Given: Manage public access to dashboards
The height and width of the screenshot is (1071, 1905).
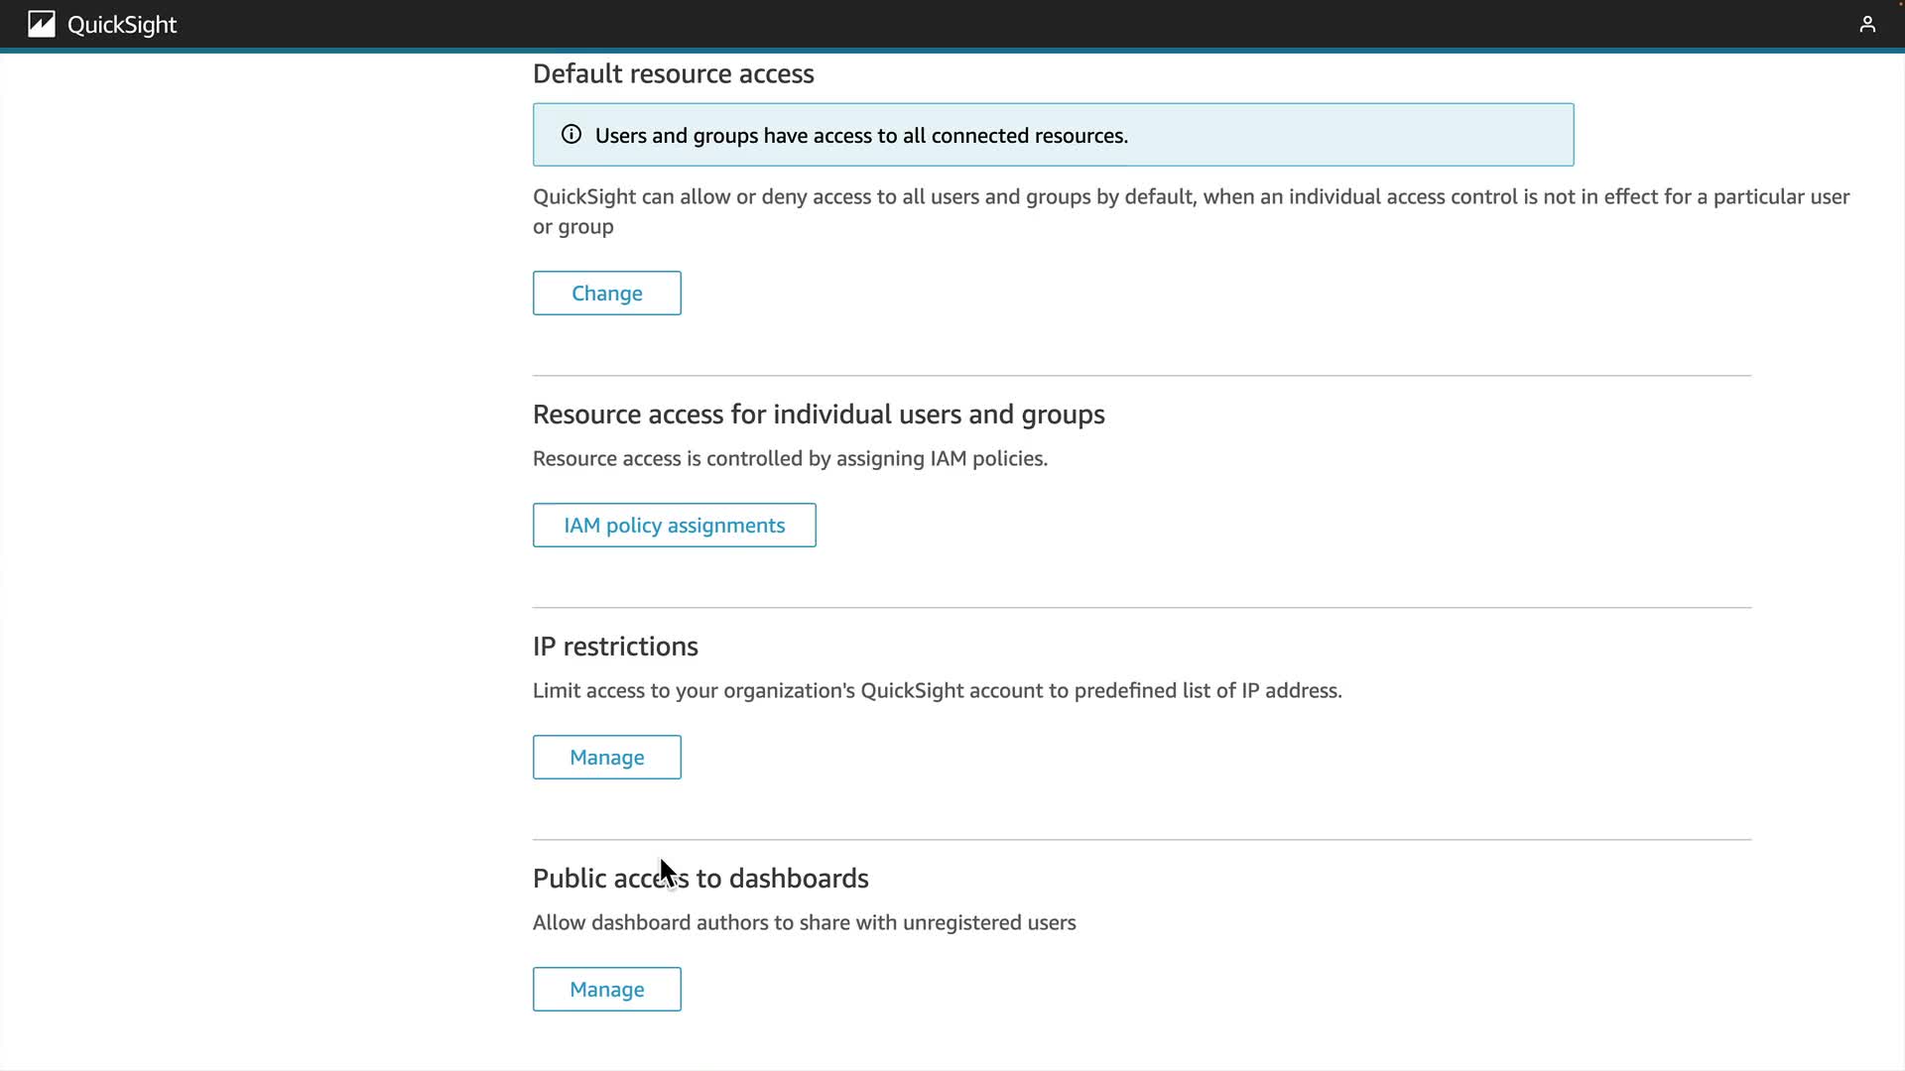Looking at the screenshot, I should (606, 990).
